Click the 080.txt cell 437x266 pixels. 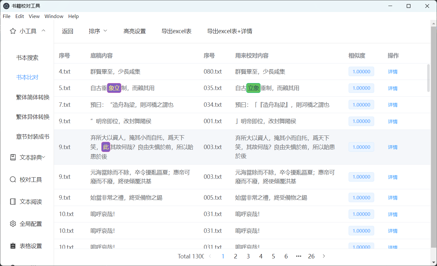[x=213, y=72]
